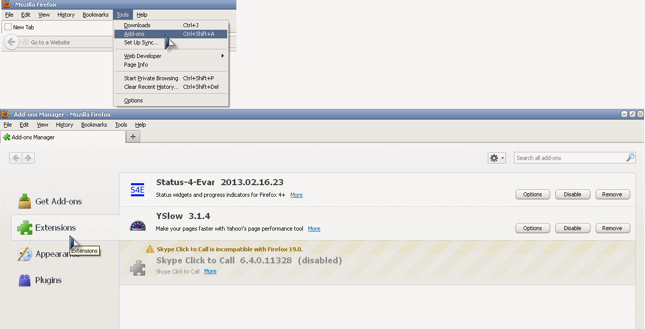Click the Appearance paintbrush icon
Image resolution: width=645 pixels, height=329 pixels.
[25, 254]
